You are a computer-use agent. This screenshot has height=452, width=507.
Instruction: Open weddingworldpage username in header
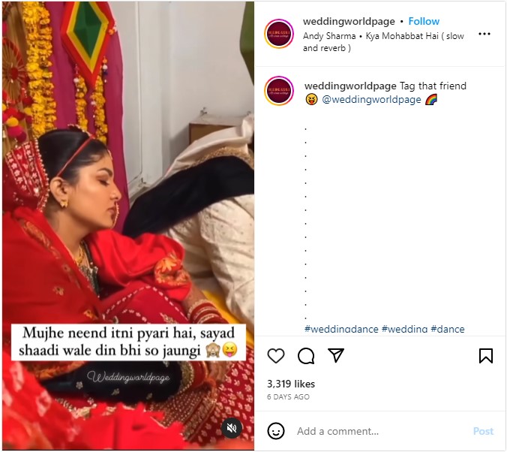[x=349, y=21]
